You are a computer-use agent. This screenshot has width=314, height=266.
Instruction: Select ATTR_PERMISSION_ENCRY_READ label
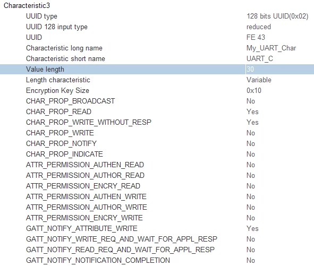[83, 186]
